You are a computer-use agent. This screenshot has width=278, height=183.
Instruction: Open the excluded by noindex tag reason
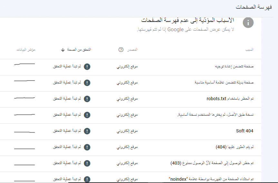[x=211, y=179]
